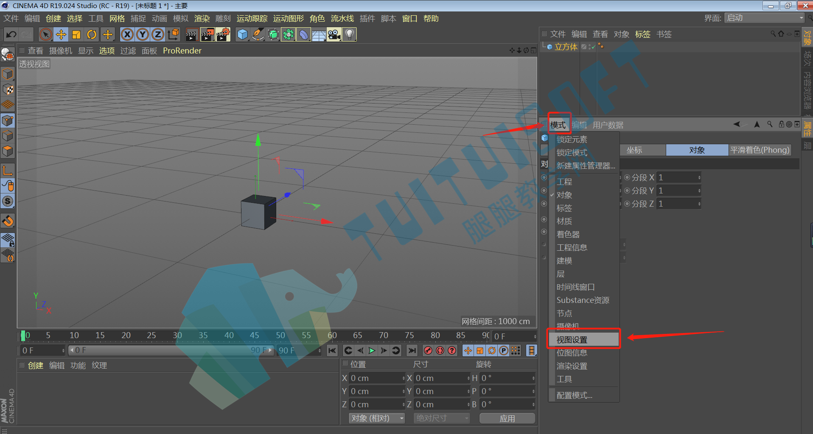This screenshot has width=813, height=434.
Task: Activate the Rotate tool in top toolbar
Action: tap(92, 34)
